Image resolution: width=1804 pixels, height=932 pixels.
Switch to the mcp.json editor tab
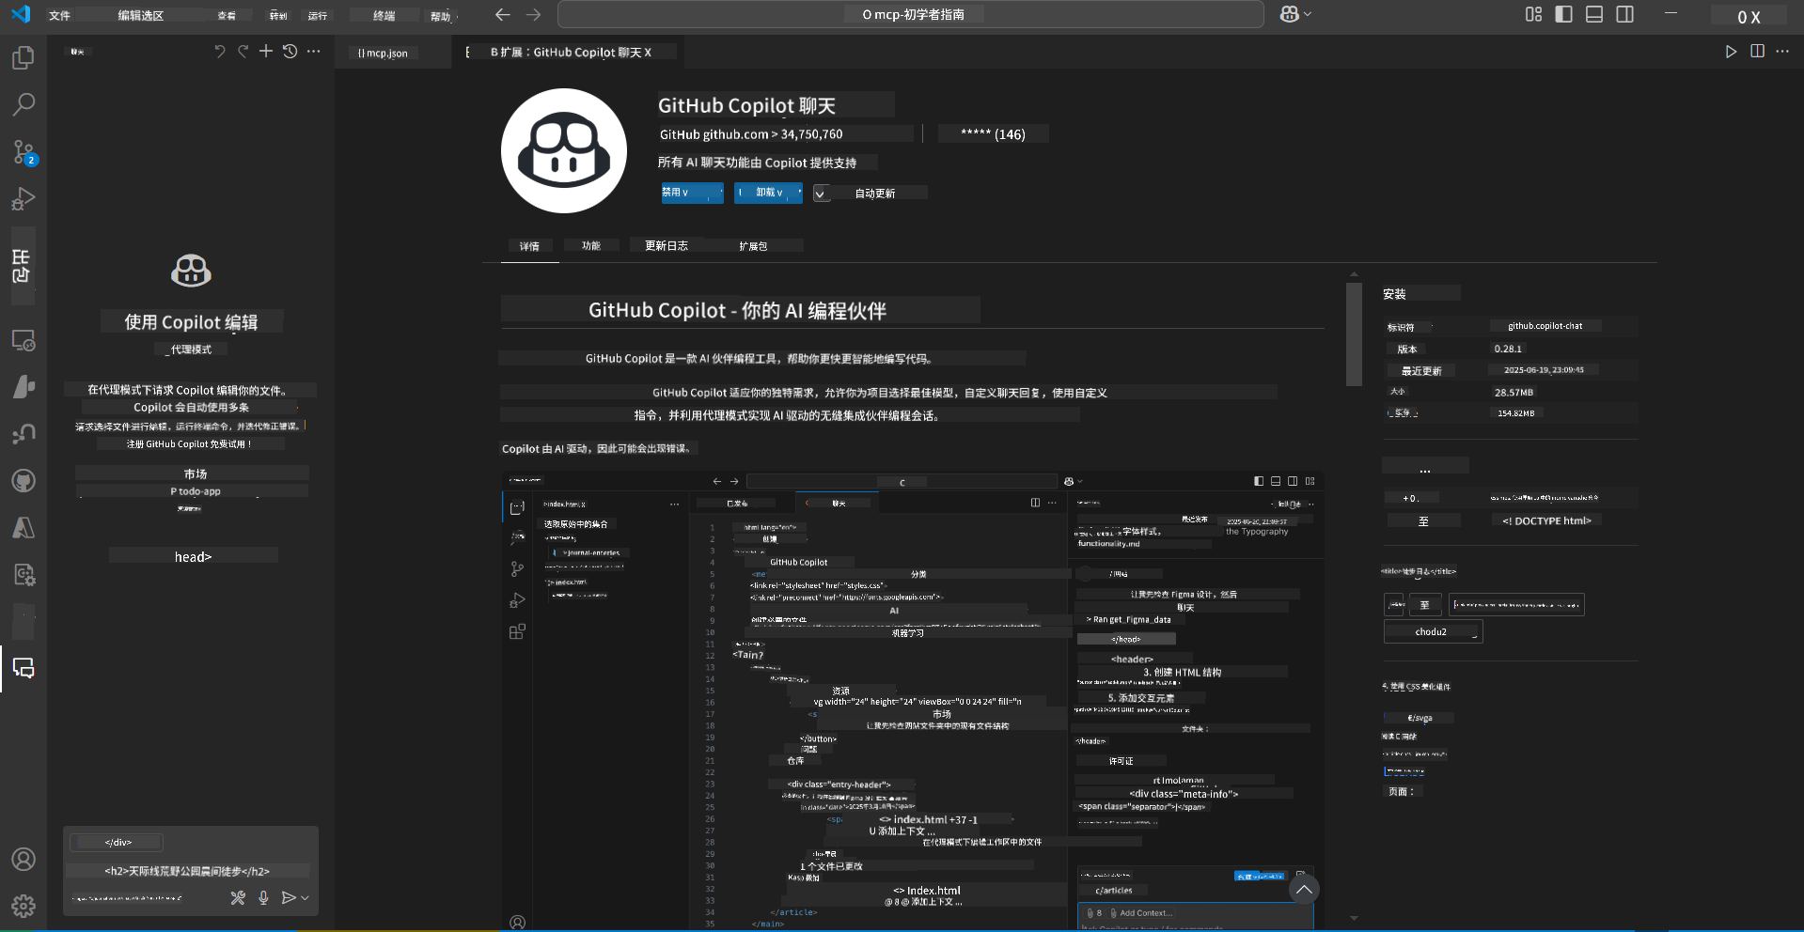(x=383, y=54)
